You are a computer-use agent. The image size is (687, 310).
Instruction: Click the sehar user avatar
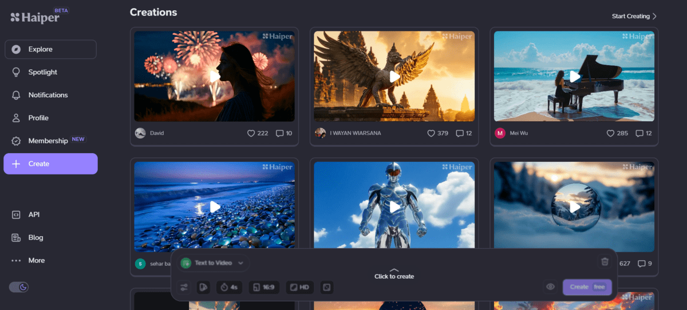140,264
